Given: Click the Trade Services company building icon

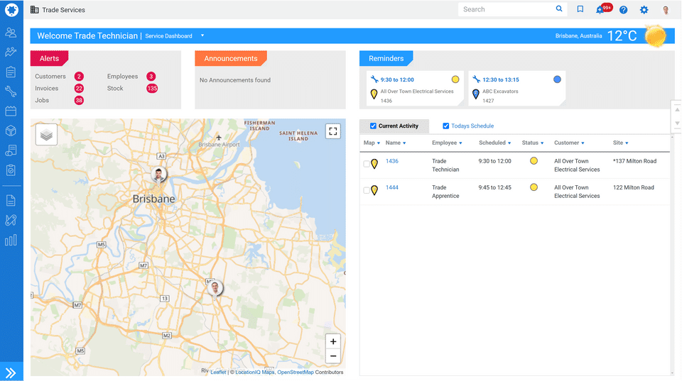Looking at the screenshot, I should click(34, 9).
